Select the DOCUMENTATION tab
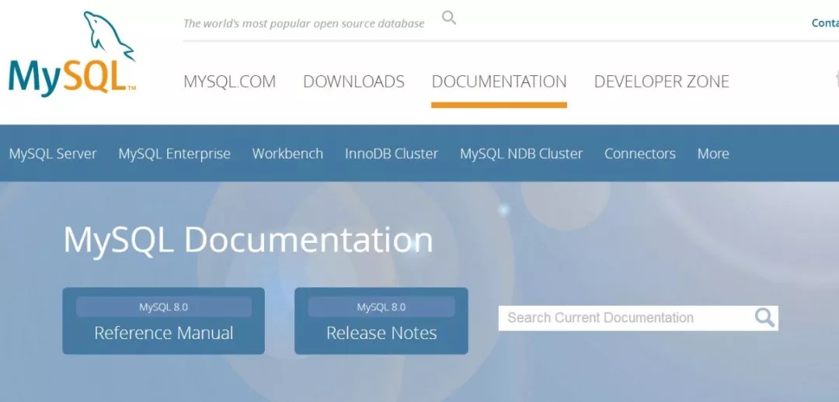The width and height of the screenshot is (839, 402). (x=500, y=81)
